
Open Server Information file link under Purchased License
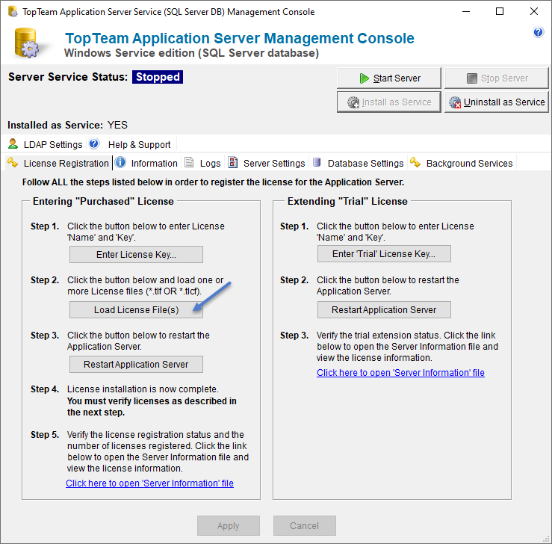(x=149, y=483)
